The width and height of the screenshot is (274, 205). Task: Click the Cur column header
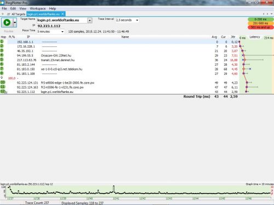click(x=223, y=37)
